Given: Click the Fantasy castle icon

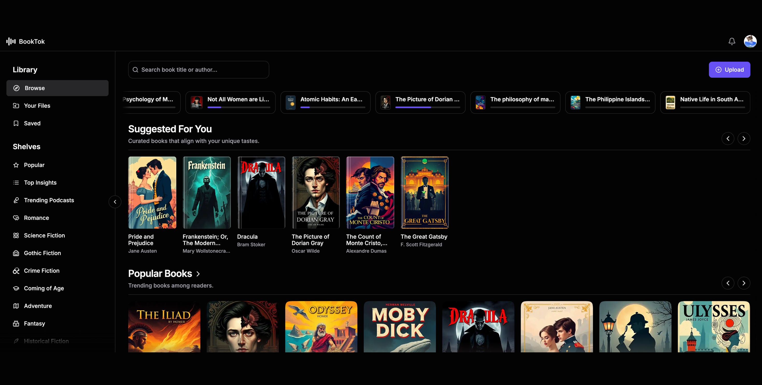Looking at the screenshot, I should [x=16, y=324].
